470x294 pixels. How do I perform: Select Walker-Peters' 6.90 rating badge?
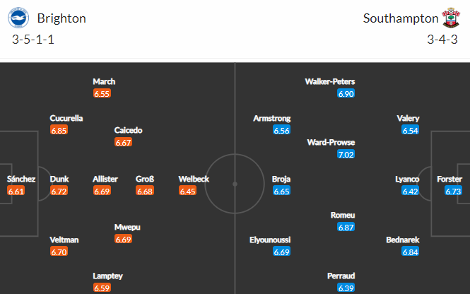point(346,94)
